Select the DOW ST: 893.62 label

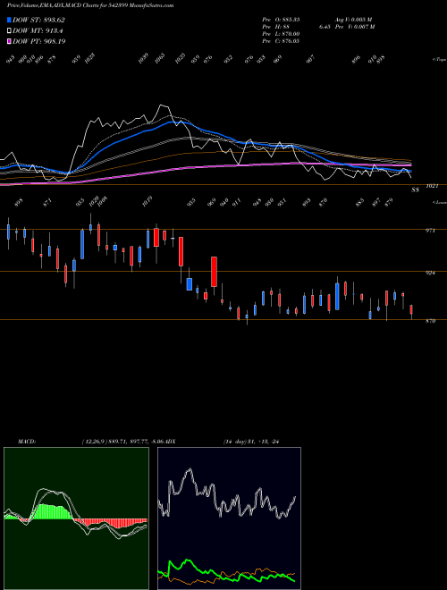pos(38,21)
